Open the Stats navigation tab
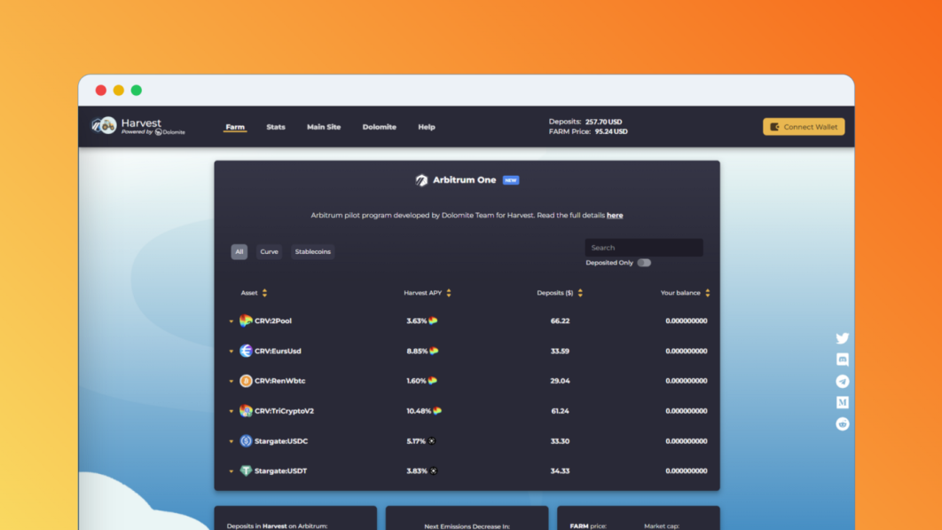The height and width of the screenshot is (530, 942). pyautogui.click(x=276, y=127)
